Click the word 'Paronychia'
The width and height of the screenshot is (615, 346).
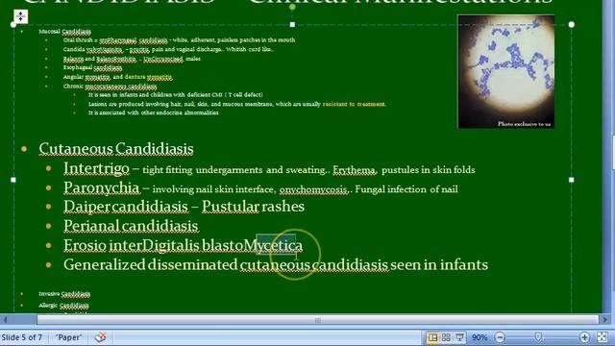(x=102, y=187)
